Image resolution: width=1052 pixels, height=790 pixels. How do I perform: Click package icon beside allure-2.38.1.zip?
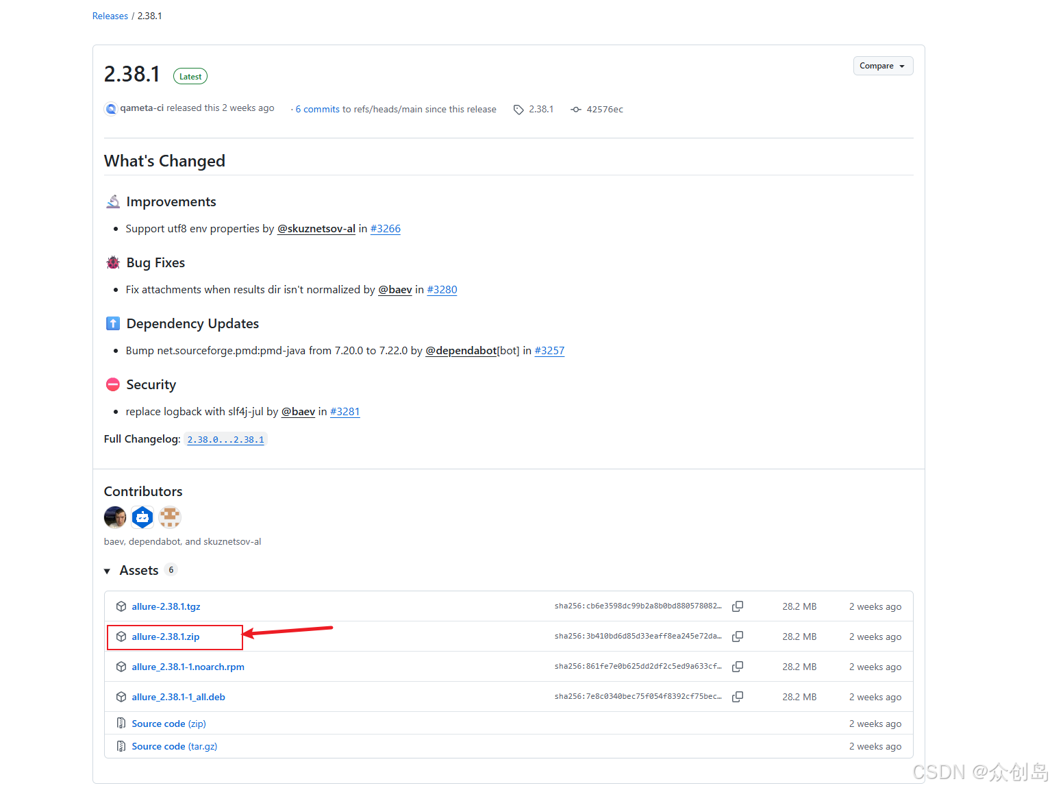tap(121, 637)
